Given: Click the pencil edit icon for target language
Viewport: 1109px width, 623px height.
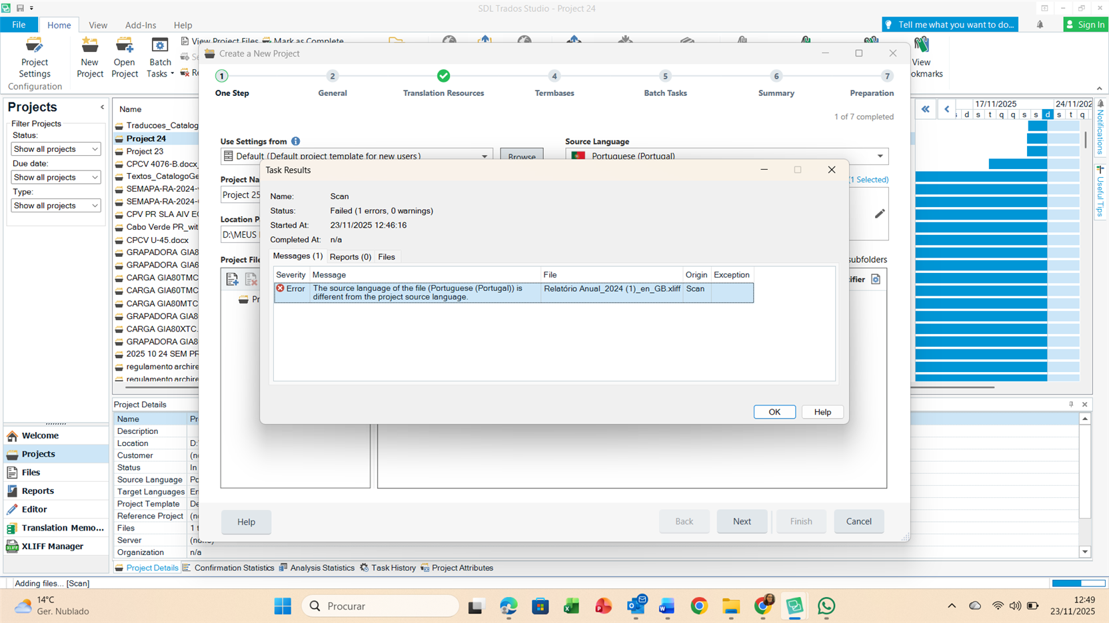Looking at the screenshot, I should click(880, 214).
